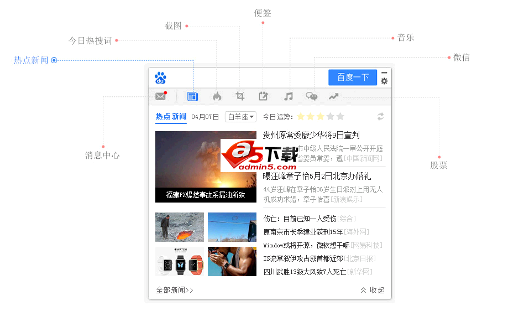Open the sticky note icon
This screenshot has height=311, width=519.
[263, 96]
